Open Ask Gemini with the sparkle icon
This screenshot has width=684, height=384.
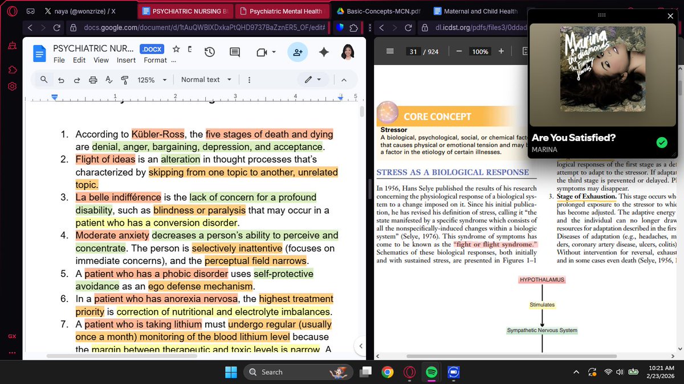point(324,52)
